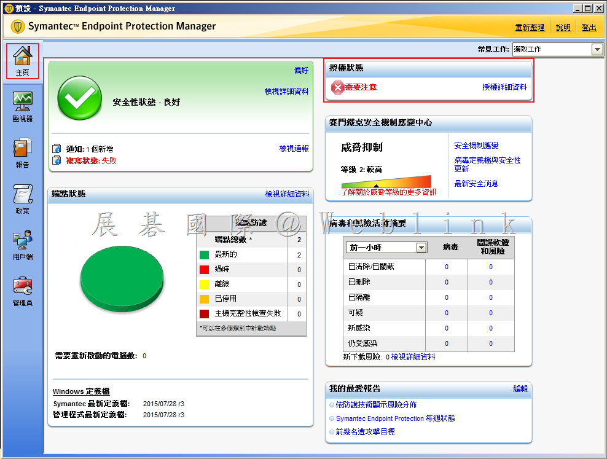The width and height of the screenshot is (607, 459).
Task: Click 重新整理 in the top menu
Action: (530, 28)
